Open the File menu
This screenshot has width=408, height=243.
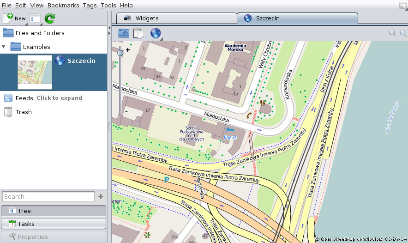[x=6, y=5]
